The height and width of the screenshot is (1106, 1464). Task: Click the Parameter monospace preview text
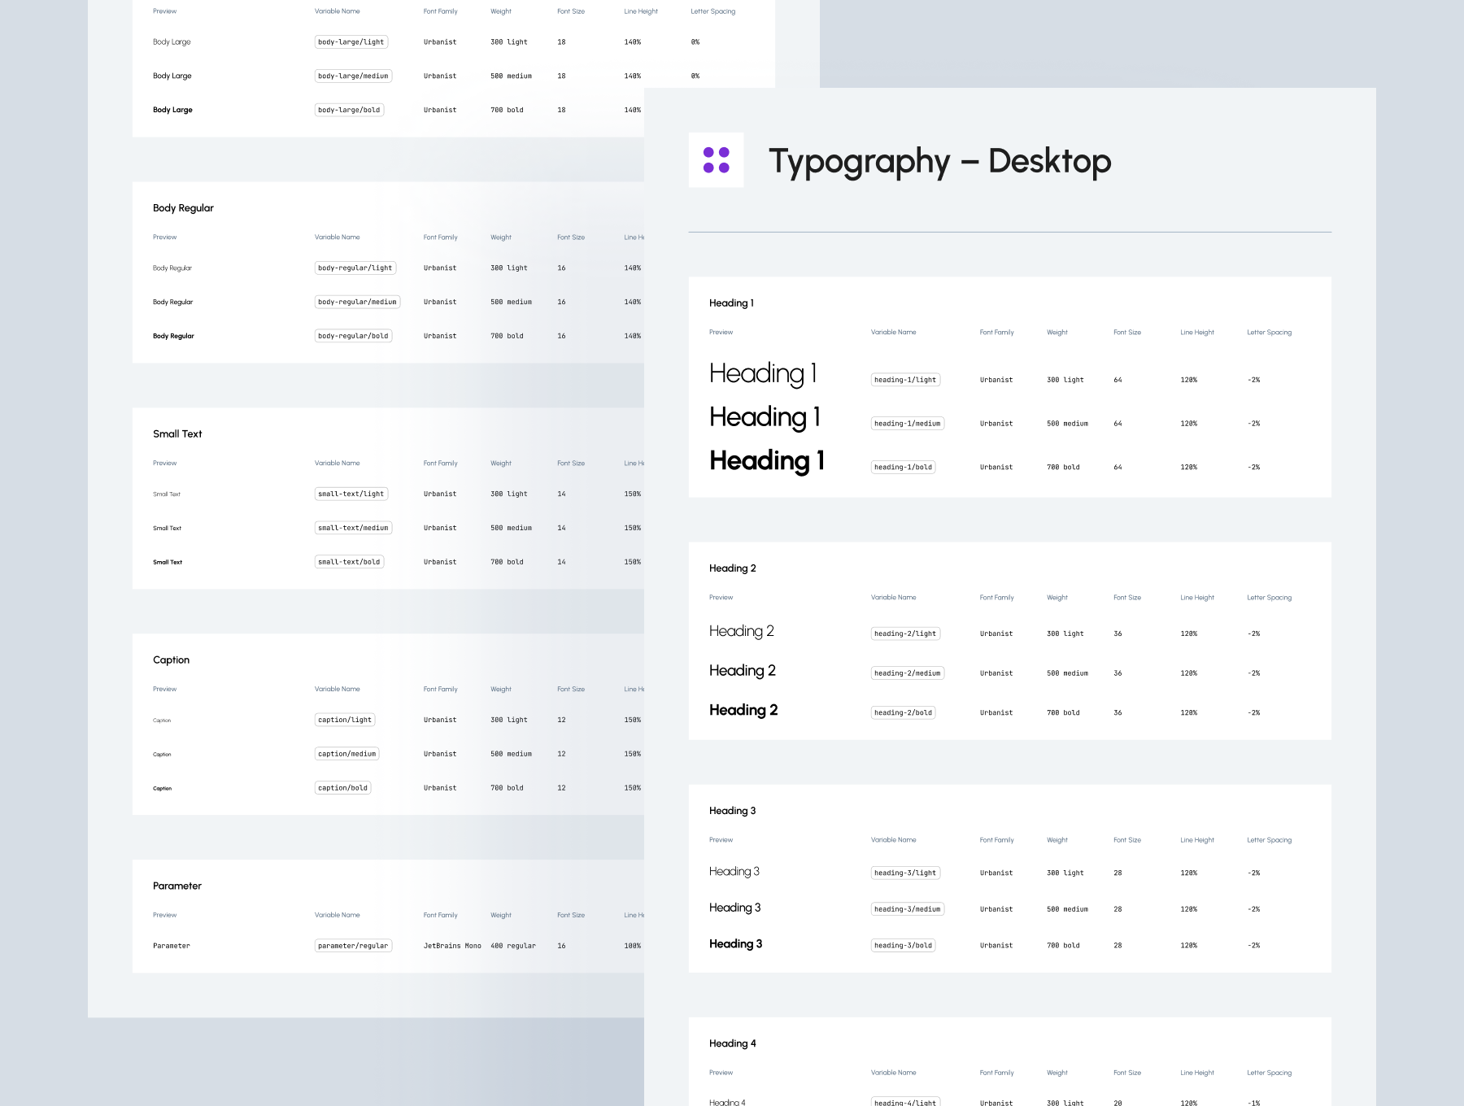tap(172, 946)
